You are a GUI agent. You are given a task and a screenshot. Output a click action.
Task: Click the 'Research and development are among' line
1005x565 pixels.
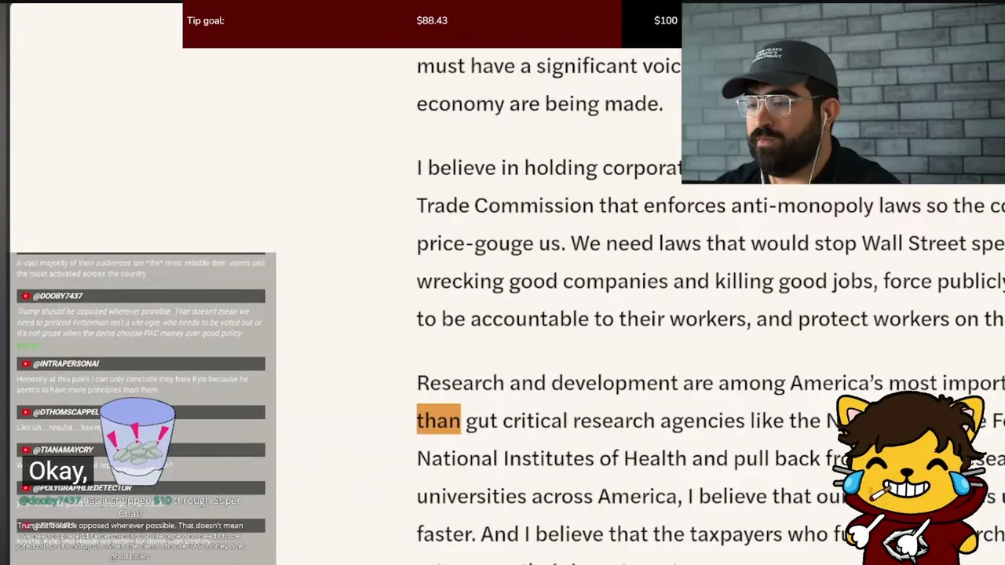click(x=711, y=383)
